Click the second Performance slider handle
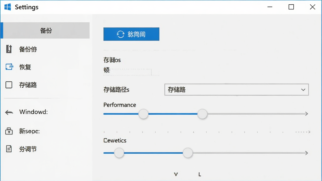This screenshot has width=322, height=181. (x=202, y=114)
